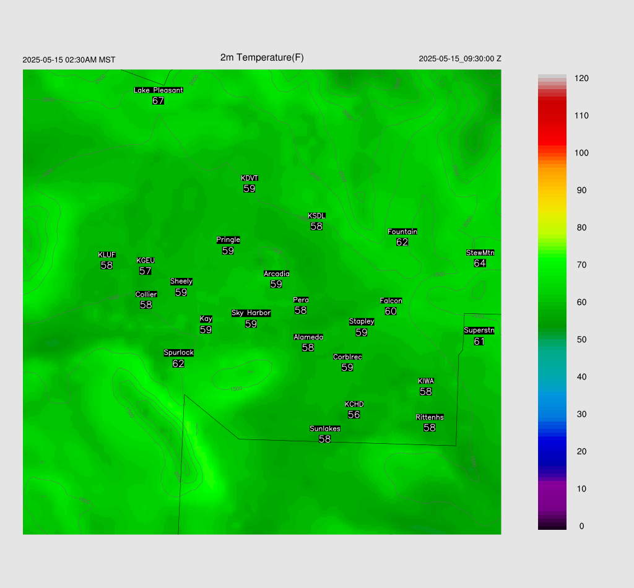
Task: Click Falcon's temperature value 60
Action: (391, 311)
